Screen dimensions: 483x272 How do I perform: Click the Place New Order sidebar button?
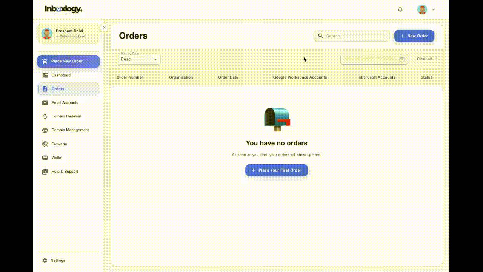point(68,61)
